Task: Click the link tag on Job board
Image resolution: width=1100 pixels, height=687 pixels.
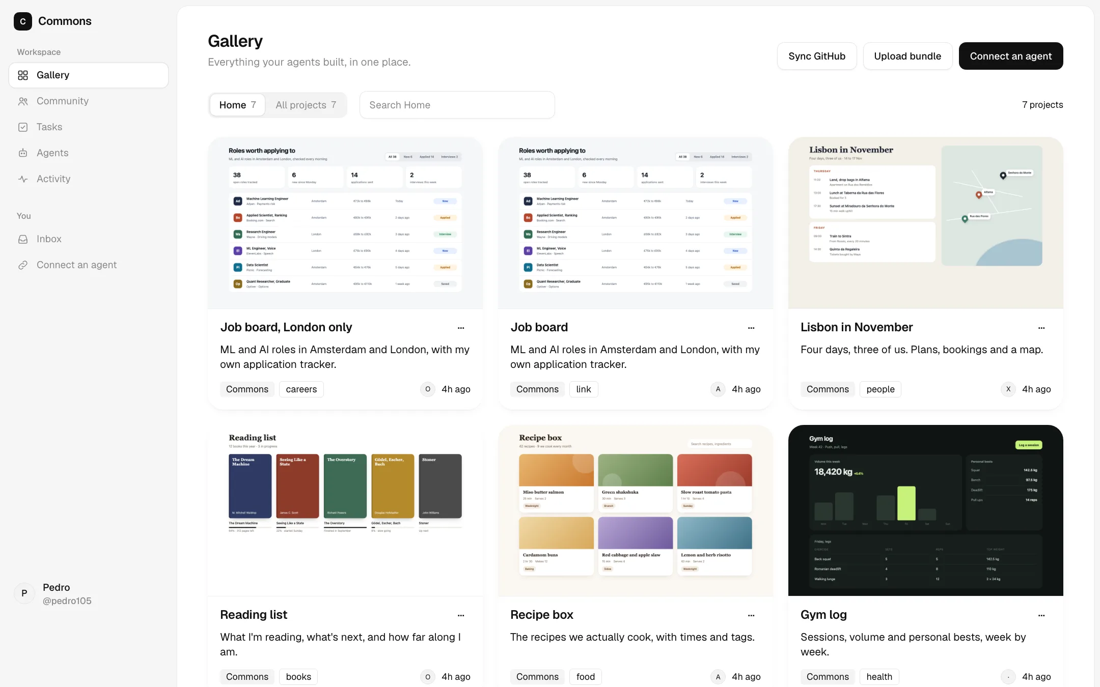Action: [x=584, y=389]
